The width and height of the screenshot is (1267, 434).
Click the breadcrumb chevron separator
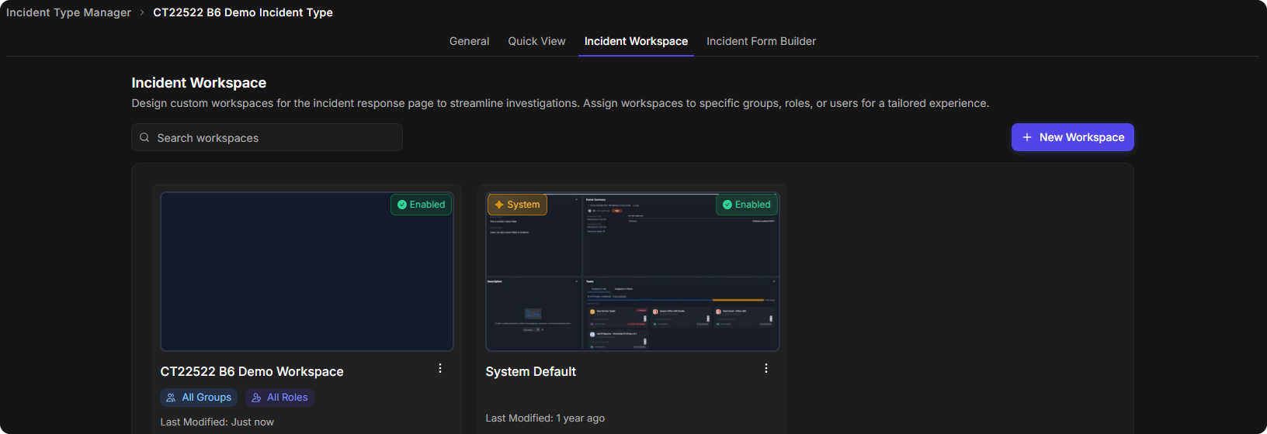coord(142,12)
